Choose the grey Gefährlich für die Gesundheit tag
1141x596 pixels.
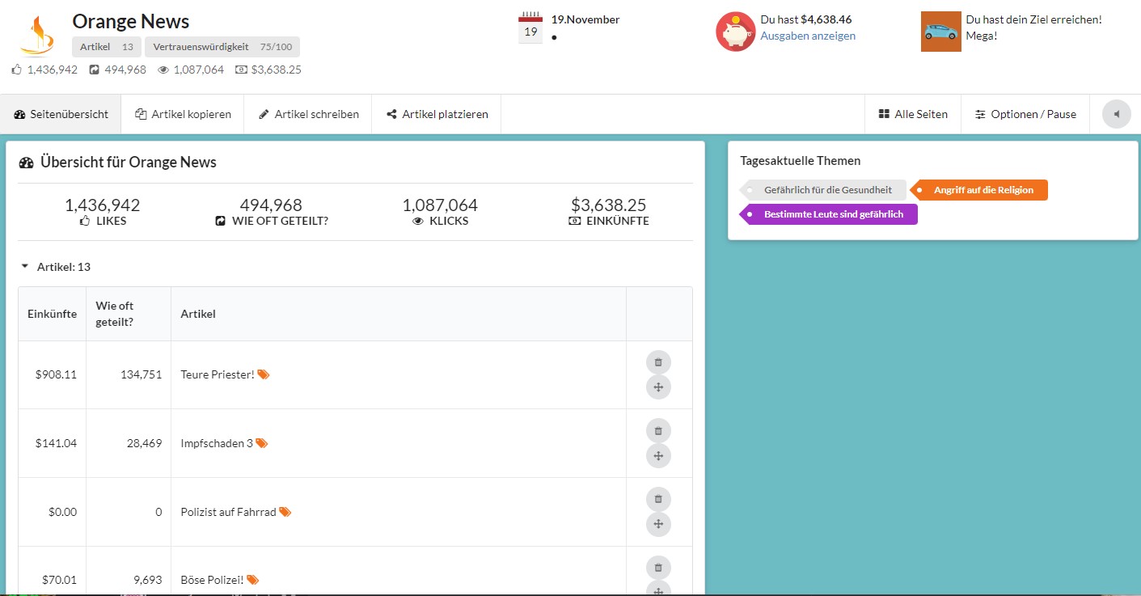click(x=823, y=190)
